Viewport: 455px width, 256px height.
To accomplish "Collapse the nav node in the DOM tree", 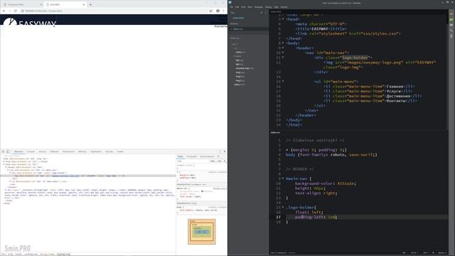I will pyautogui.click(x=8, y=170).
